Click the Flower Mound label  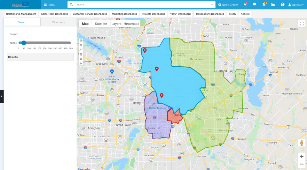pos(97,38)
